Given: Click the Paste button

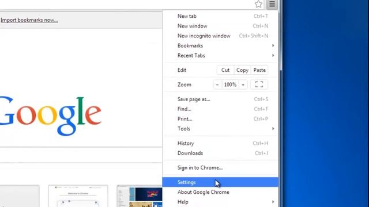Looking at the screenshot, I should [259, 70].
